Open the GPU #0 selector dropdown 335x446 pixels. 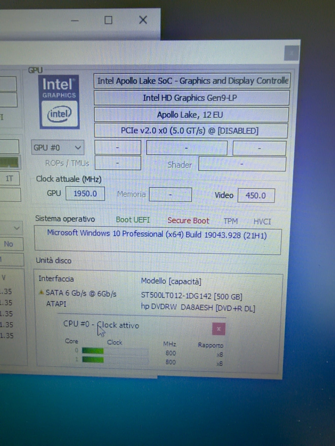pyautogui.click(x=58, y=147)
